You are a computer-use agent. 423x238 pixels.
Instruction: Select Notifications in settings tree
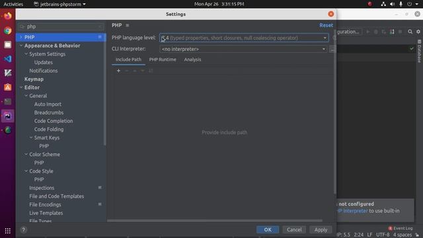44,71
